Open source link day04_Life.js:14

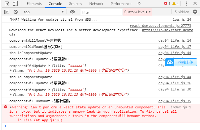coord(175,40)
